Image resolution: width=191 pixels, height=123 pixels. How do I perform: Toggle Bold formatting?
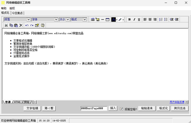click(x=130, y=19)
